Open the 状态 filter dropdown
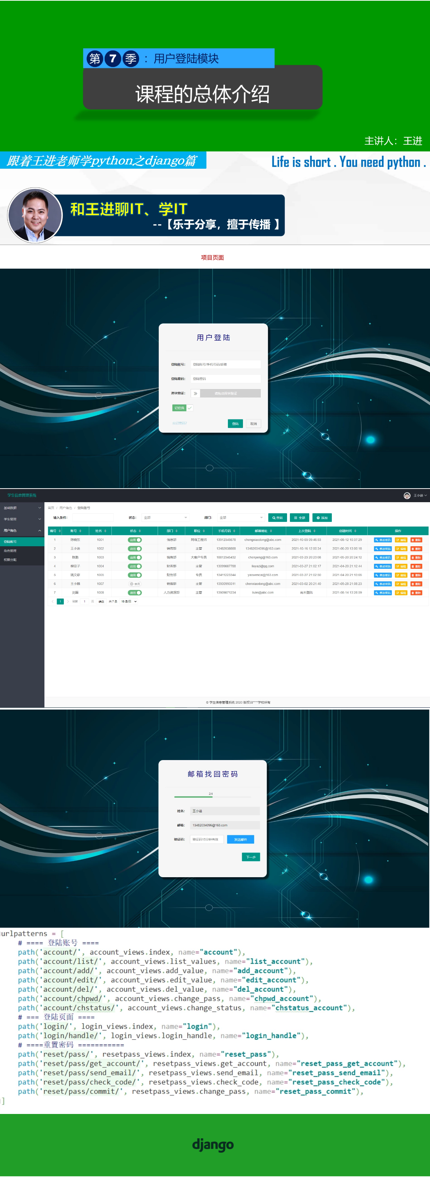This screenshot has height=1177, width=430. (x=165, y=517)
